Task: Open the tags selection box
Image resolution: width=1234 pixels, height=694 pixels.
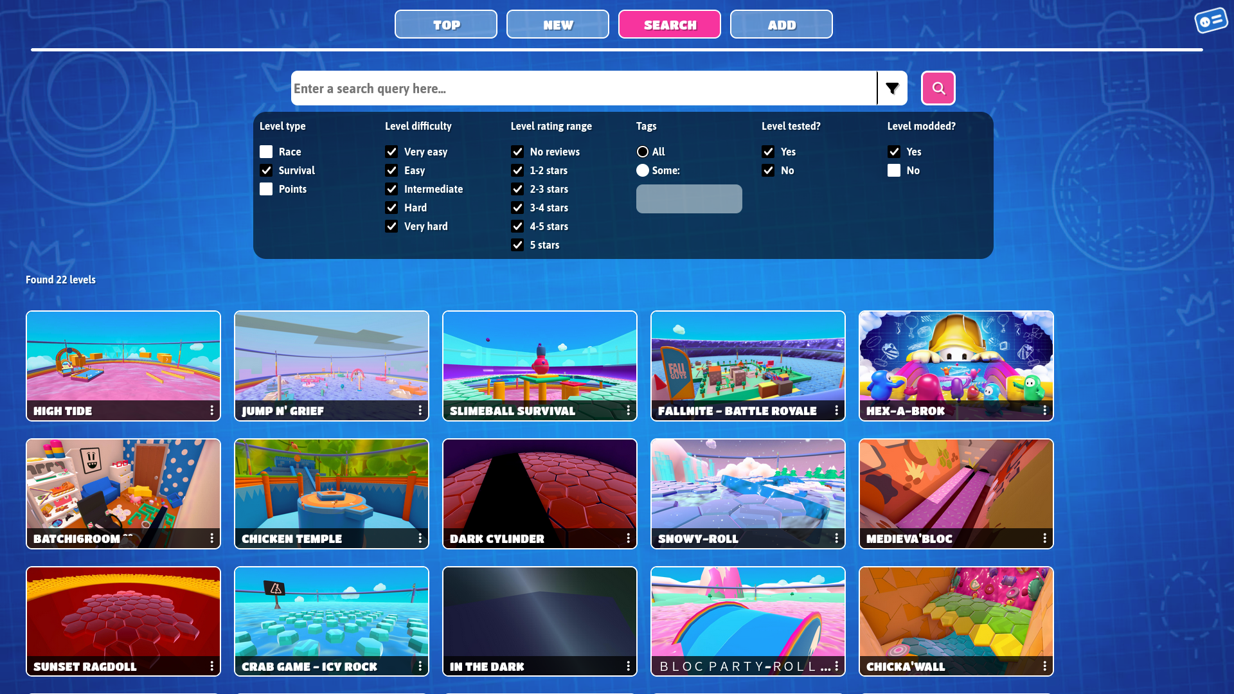Action: tap(689, 199)
